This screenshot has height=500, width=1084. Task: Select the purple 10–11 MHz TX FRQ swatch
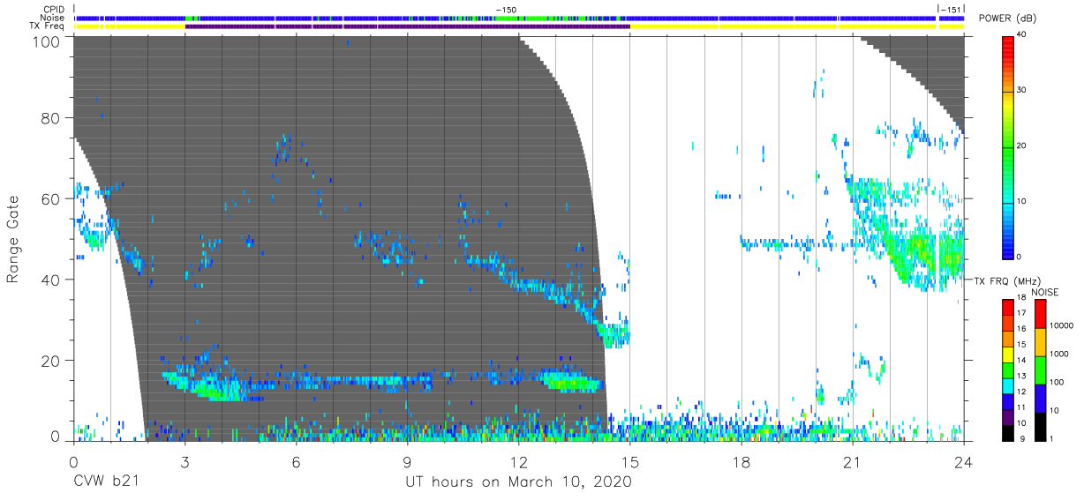[x=1009, y=417]
